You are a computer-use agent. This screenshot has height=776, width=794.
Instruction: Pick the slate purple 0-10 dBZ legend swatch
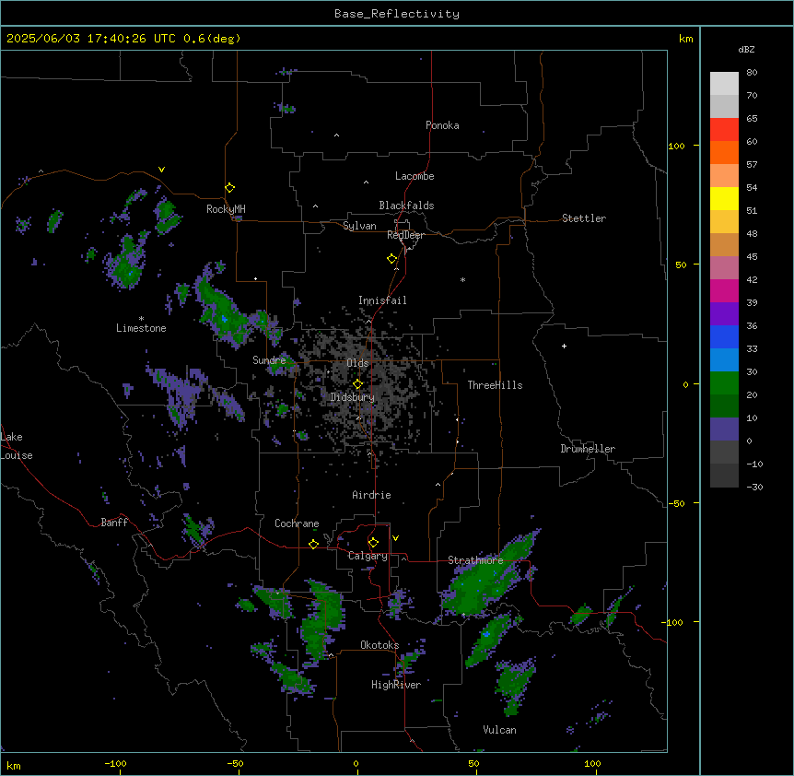pyautogui.click(x=724, y=429)
